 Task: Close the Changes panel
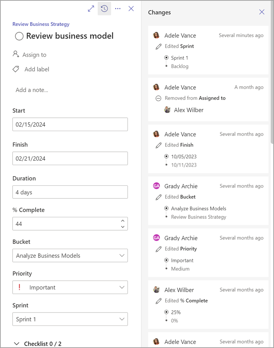point(262,12)
